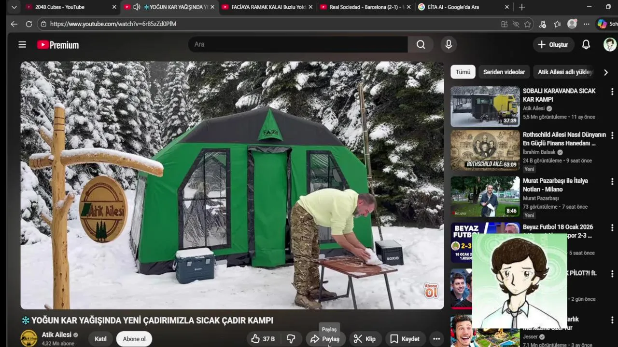Viewport: 618px width, 347px height.
Task: Open a new browser tab
Action: tap(522, 7)
